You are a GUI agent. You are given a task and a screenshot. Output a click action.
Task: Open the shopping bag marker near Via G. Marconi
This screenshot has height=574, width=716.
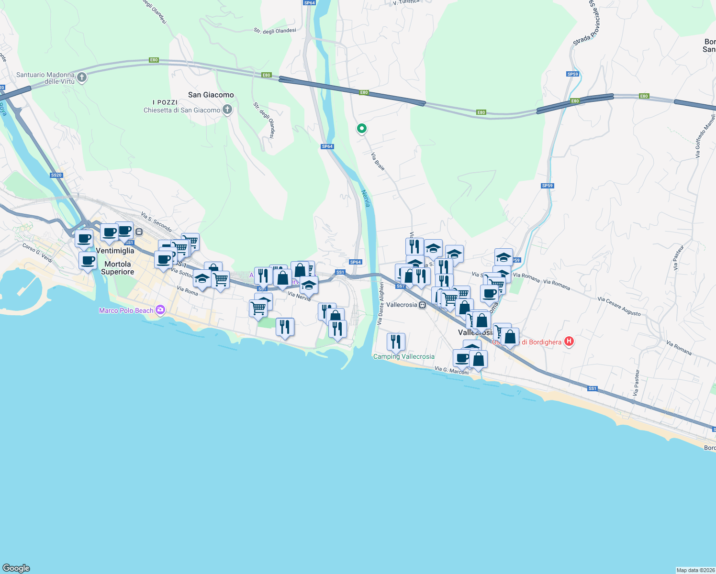tap(479, 358)
